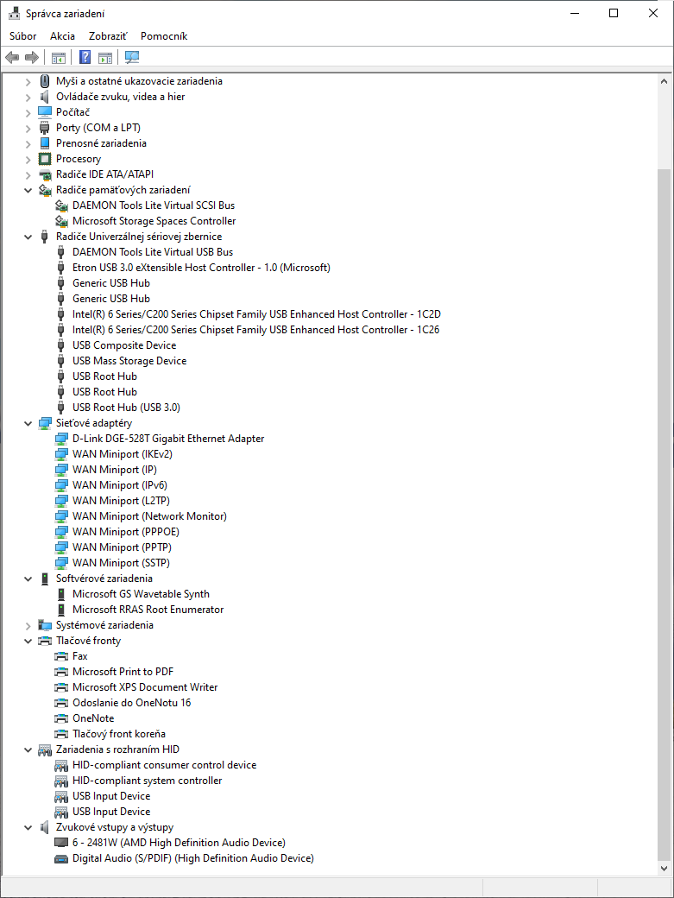Image resolution: width=674 pixels, height=898 pixels.
Task: Select WAN Miniport (SSTP)
Action: [x=122, y=563]
